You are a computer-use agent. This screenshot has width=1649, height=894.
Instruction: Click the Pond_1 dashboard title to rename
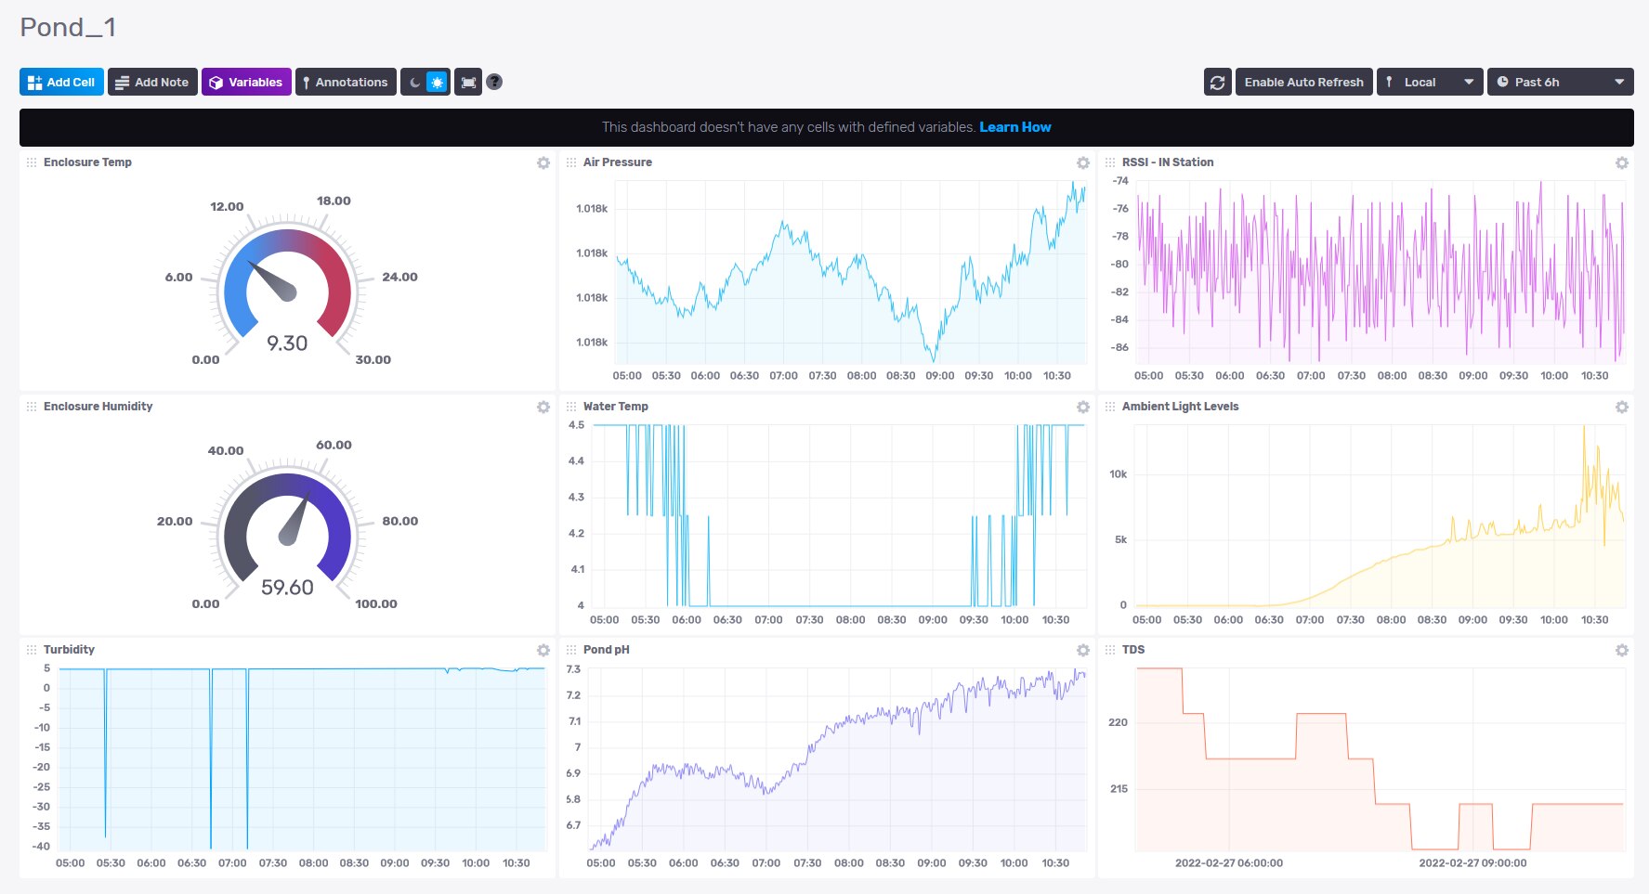[69, 28]
